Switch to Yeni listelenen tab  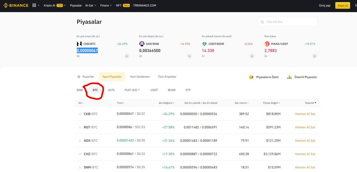tap(140, 77)
